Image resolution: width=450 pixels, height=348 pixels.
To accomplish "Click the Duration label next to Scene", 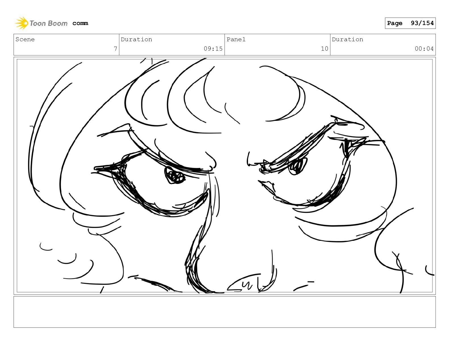I will [x=136, y=39].
